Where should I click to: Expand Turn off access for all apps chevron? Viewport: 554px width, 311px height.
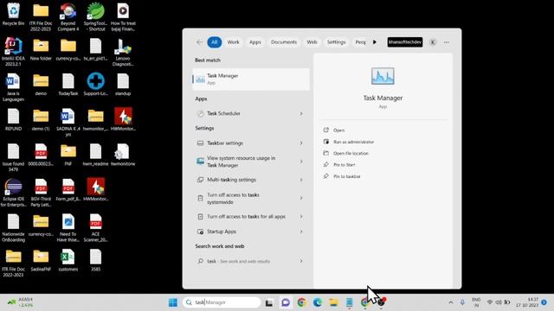click(x=301, y=217)
